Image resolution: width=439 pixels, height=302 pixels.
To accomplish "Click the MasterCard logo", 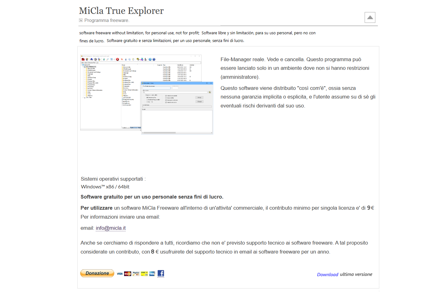I will (x=128, y=274).
